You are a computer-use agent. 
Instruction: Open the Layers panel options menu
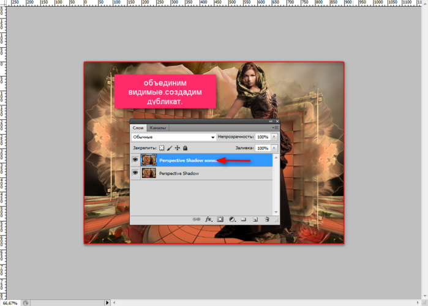click(x=275, y=128)
